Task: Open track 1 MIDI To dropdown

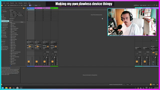Action: (30, 49)
